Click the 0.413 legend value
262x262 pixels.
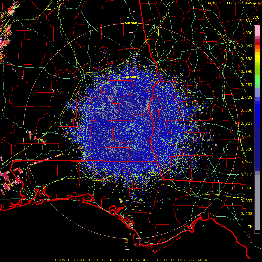point(247,175)
